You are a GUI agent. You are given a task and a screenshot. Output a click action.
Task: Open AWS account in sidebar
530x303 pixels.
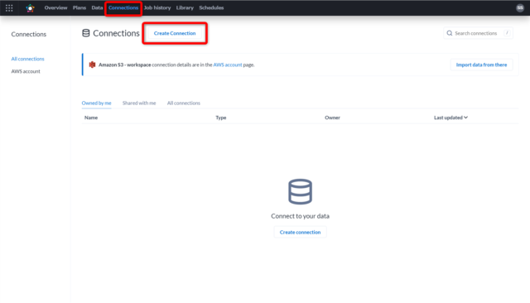pos(26,71)
